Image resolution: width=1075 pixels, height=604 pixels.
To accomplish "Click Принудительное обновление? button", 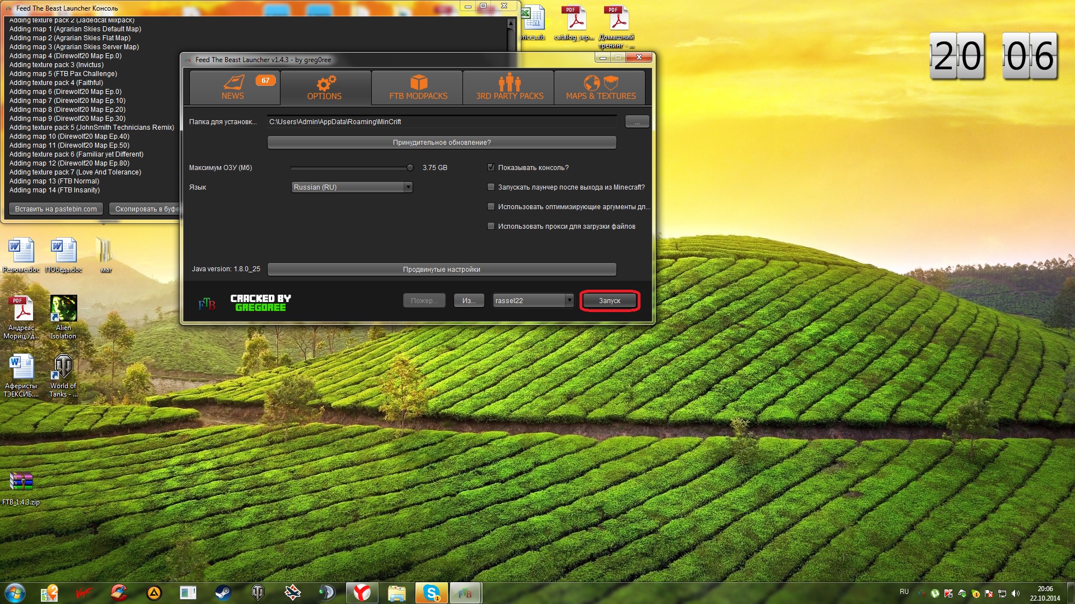I will pos(442,143).
